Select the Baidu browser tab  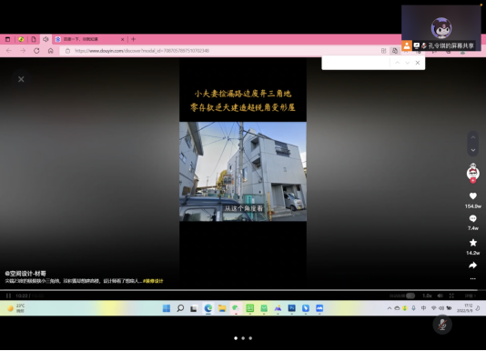tap(89, 39)
